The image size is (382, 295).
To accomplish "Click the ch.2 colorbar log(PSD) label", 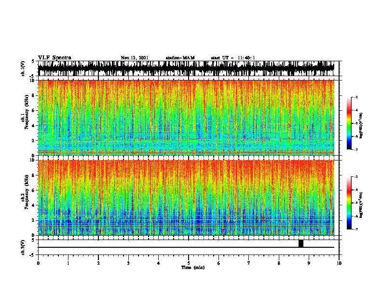I will point(361,205).
